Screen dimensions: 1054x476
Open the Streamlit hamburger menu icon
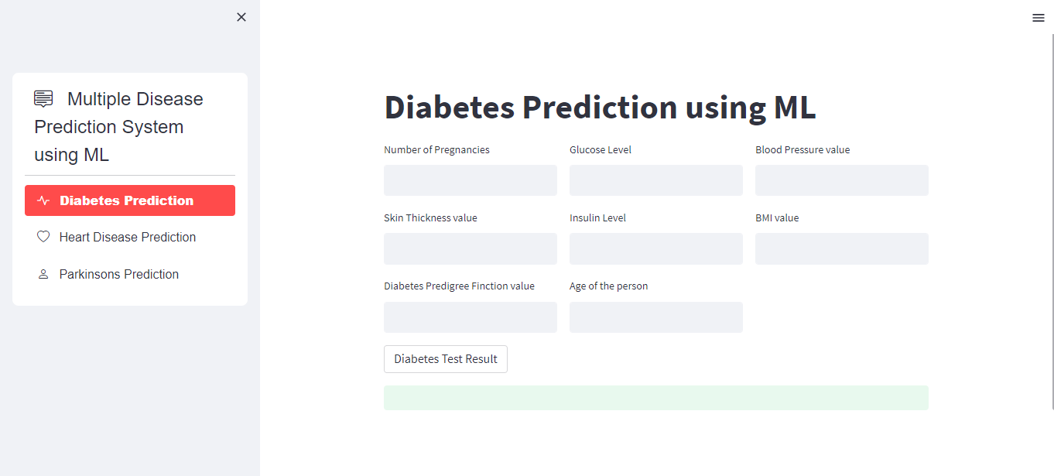1038,17
